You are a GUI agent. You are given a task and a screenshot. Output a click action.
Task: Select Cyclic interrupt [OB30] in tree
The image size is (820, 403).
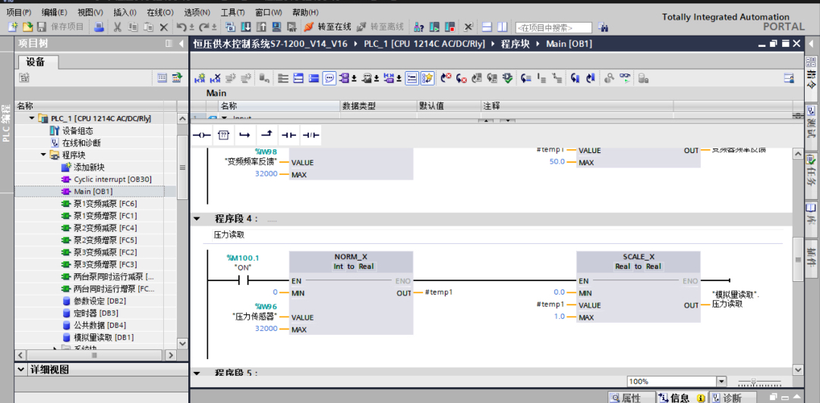coord(106,179)
